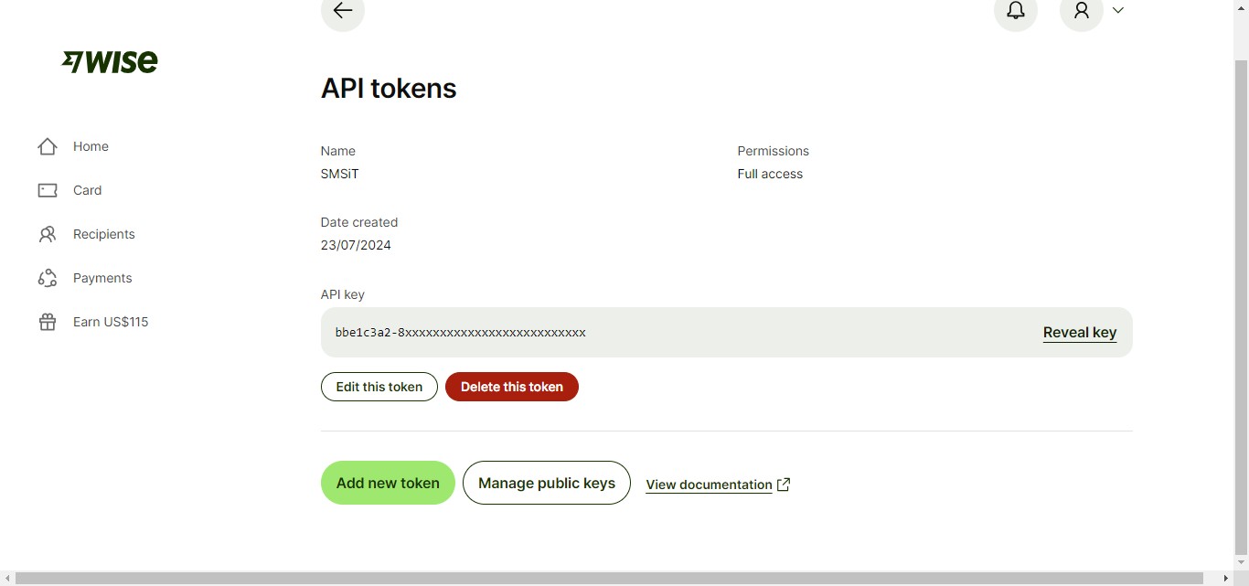Open the Payments sidebar item
The width and height of the screenshot is (1249, 586).
(102, 278)
